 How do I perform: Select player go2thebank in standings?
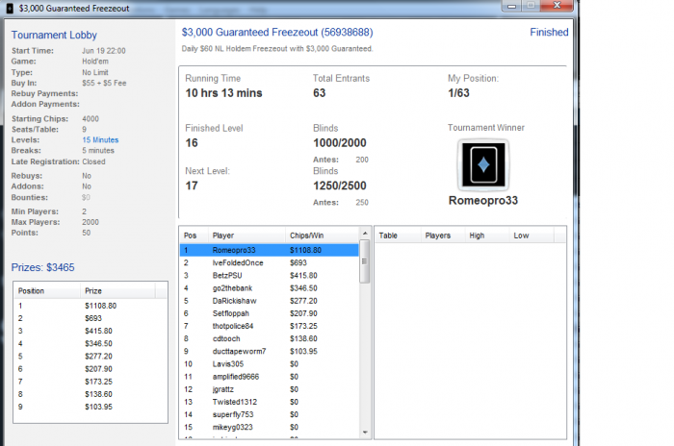coord(269,288)
